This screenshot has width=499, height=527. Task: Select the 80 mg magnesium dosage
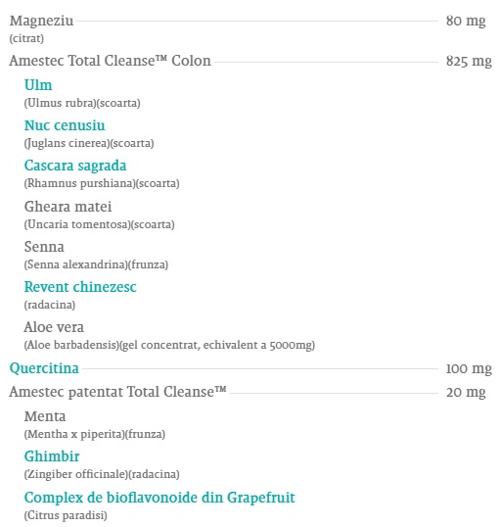tap(466, 21)
